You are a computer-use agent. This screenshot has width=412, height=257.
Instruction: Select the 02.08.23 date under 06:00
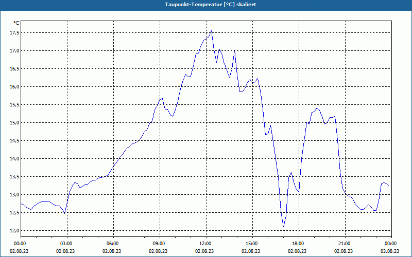point(112,251)
